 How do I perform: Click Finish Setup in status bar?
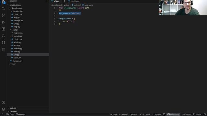pyautogui.click(x=173, y=114)
